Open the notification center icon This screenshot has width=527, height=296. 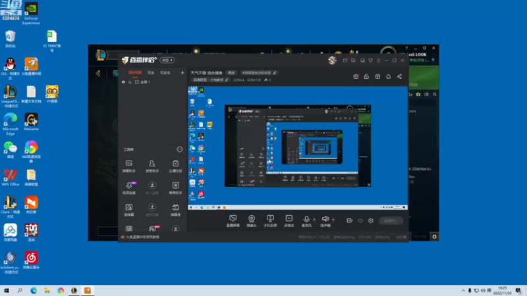click(x=518, y=291)
